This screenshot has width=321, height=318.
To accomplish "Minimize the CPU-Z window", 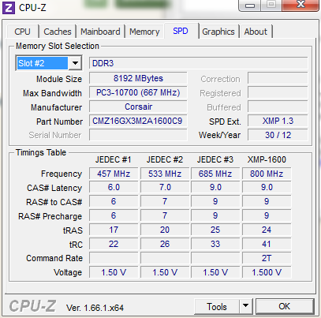I will (250, 6).
